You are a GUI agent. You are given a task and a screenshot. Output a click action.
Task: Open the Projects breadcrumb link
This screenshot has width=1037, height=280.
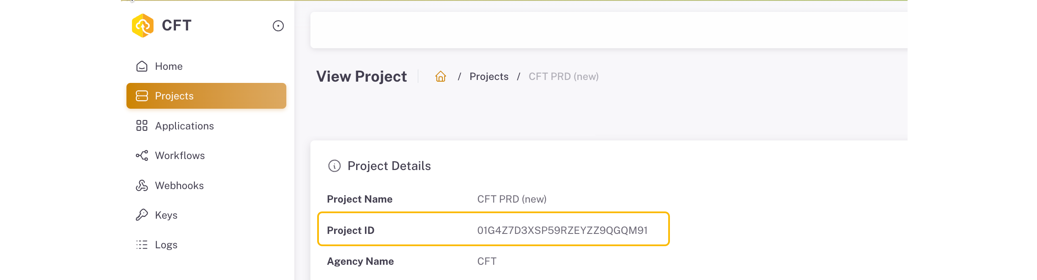[x=489, y=77]
